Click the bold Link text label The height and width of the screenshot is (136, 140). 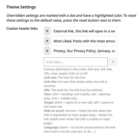tap(51, 78)
